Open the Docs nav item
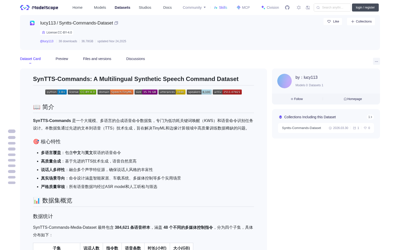The width and height of the screenshot is (400, 250). tap(167, 7)
